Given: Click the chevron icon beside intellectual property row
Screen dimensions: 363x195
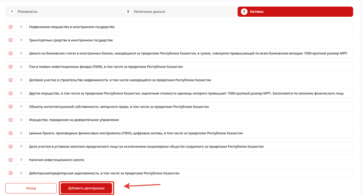Looking at the screenshot, I should (x=11, y=106).
